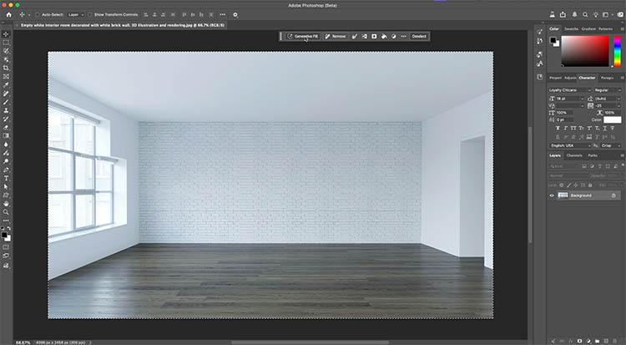The image size is (626, 345).
Task: Click the Generative Fill button
Action: coord(301,37)
